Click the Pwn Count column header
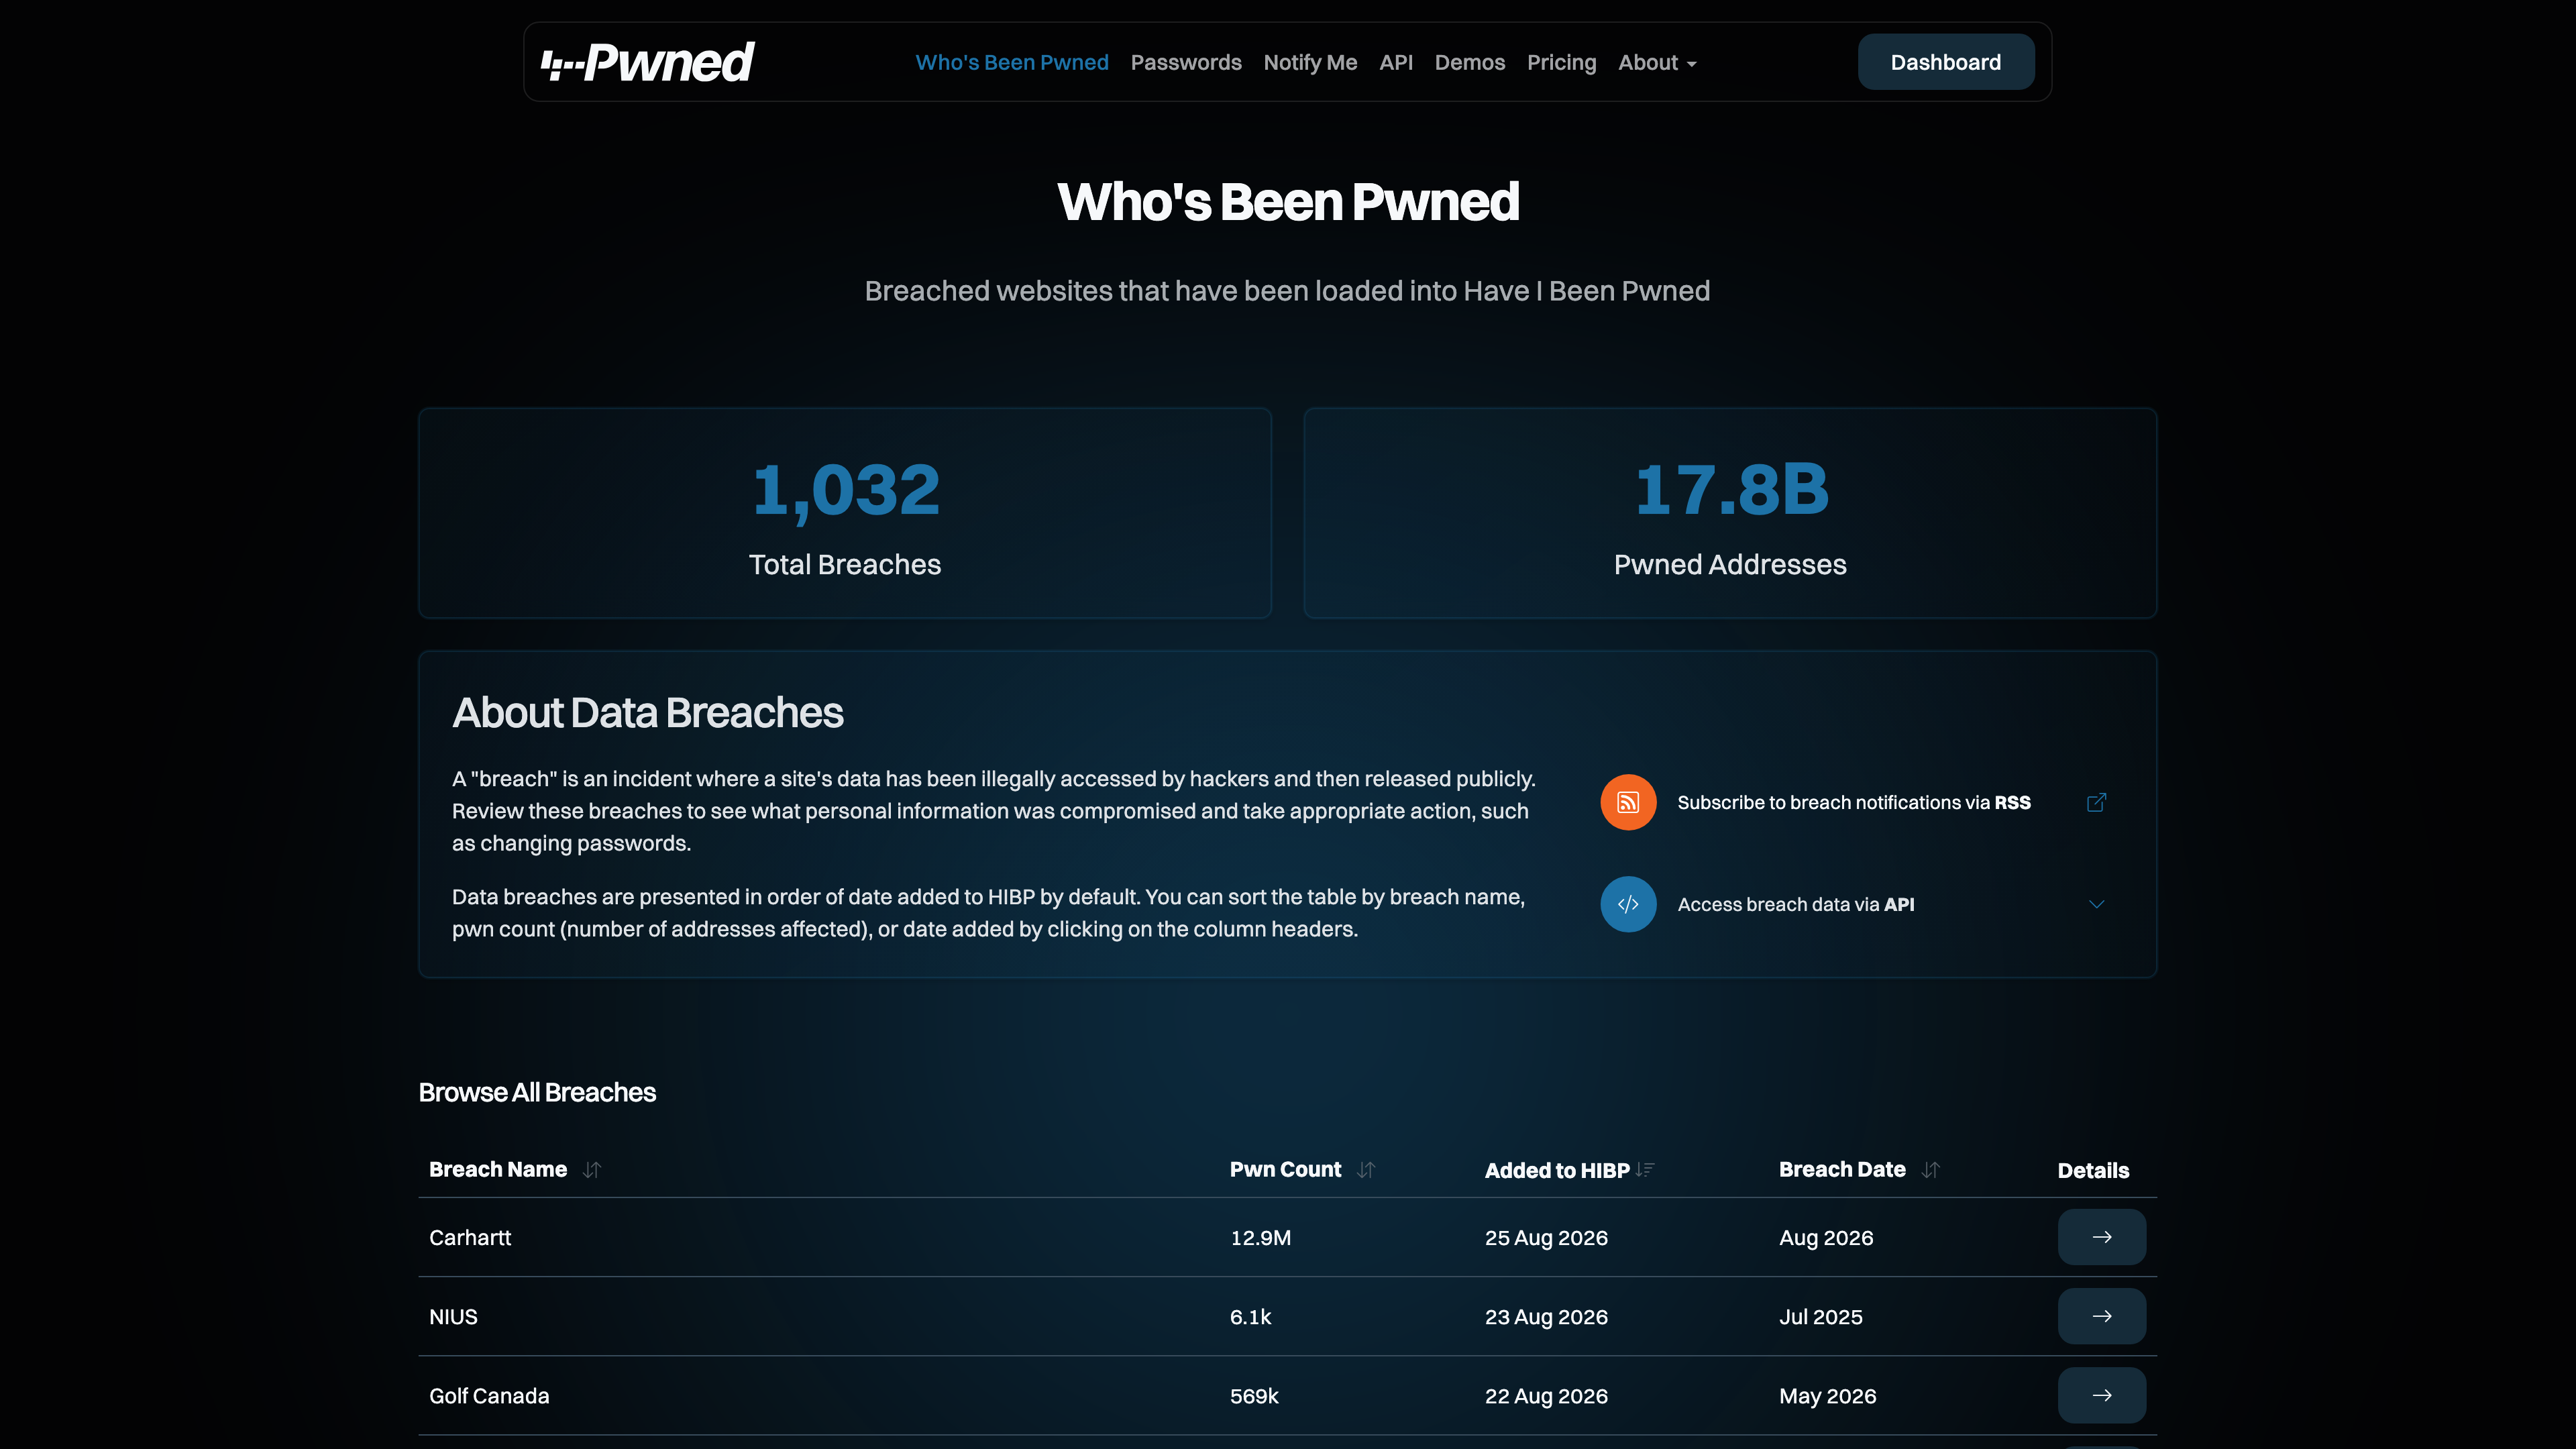 tap(1285, 1169)
